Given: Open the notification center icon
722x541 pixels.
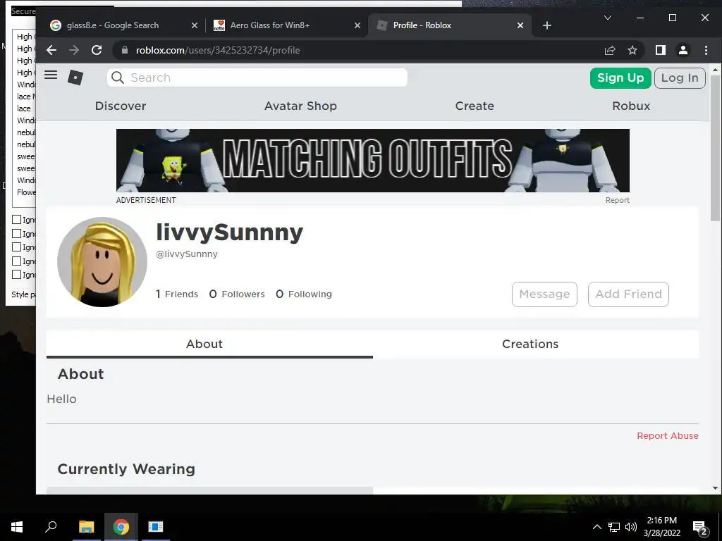Looking at the screenshot, I should pyautogui.click(x=699, y=527).
